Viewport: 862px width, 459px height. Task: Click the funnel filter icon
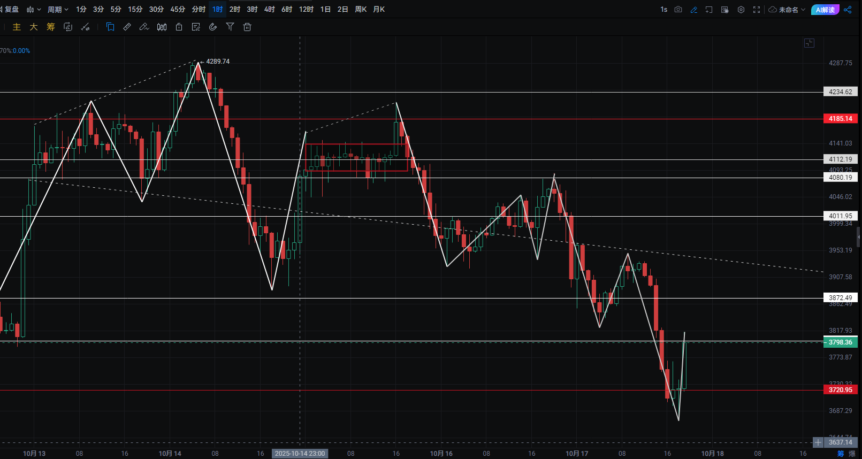click(x=230, y=27)
